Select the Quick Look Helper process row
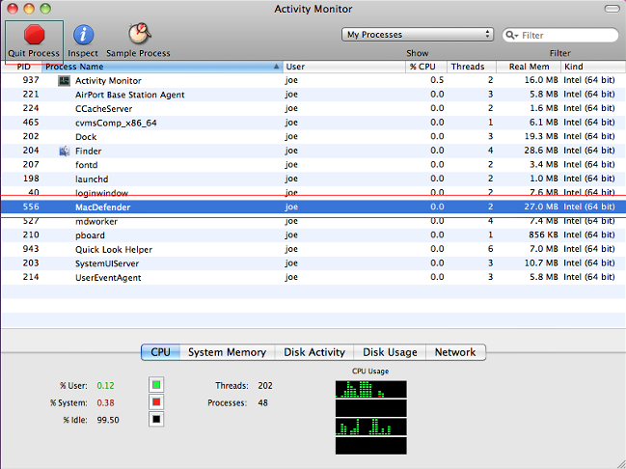Screen dimensions: 626x469 (x=289, y=249)
